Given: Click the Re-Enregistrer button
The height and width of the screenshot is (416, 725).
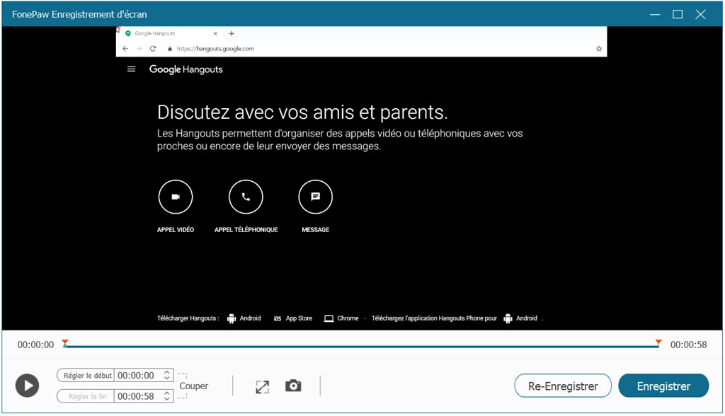Looking at the screenshot, I should click(563, 386).
